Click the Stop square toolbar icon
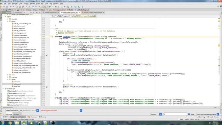The height and width of the screenshot is (125, 222). click(65, 7)
